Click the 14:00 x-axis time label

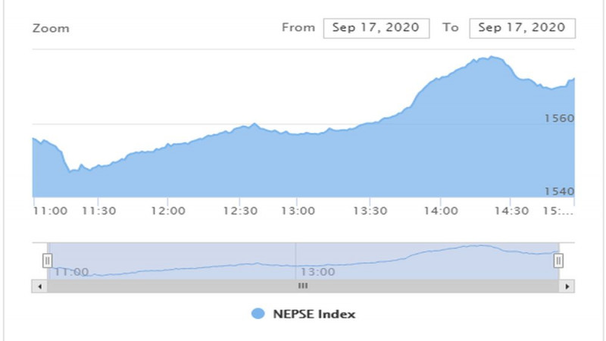(441, 211)
